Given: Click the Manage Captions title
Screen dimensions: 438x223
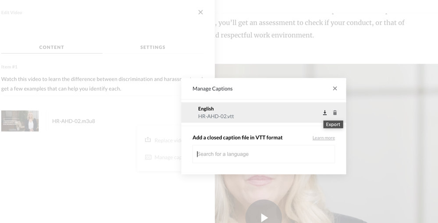Looking at the screenshot, I should tap(212, 88).
